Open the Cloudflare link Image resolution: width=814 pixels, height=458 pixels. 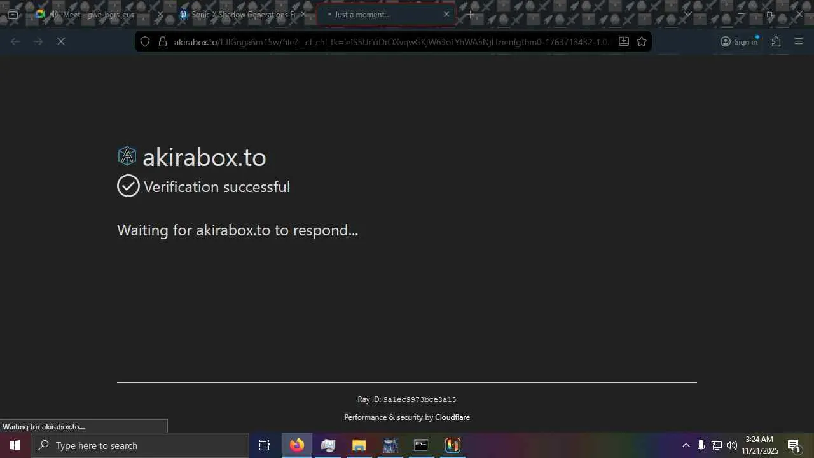click(452, 417)
